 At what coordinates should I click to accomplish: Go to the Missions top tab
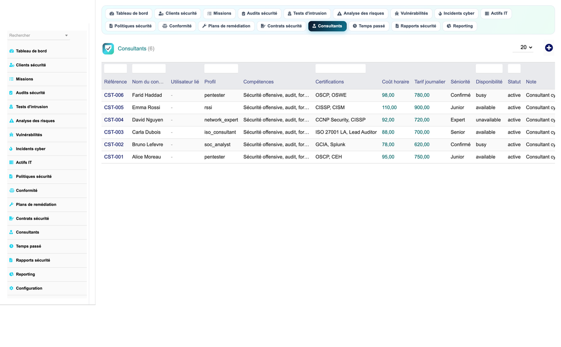tap(219, 14)
